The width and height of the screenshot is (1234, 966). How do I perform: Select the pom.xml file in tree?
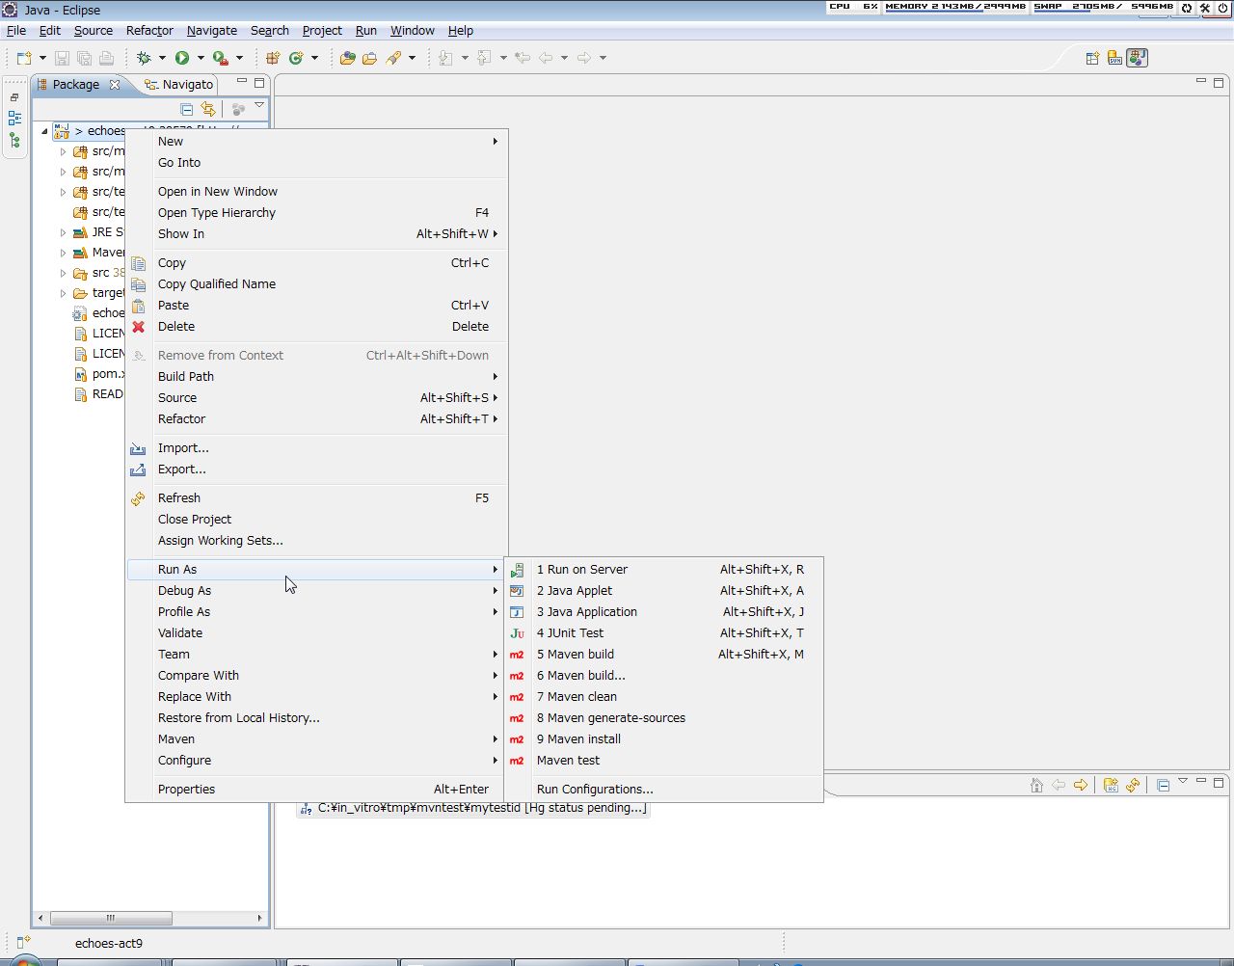100,374
